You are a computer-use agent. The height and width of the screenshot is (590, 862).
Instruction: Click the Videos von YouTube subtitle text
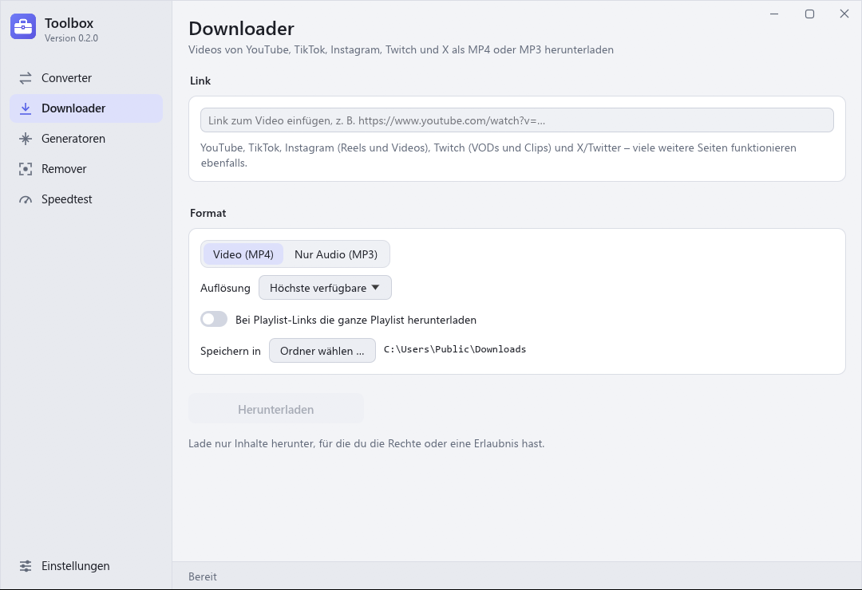[401, 50]
